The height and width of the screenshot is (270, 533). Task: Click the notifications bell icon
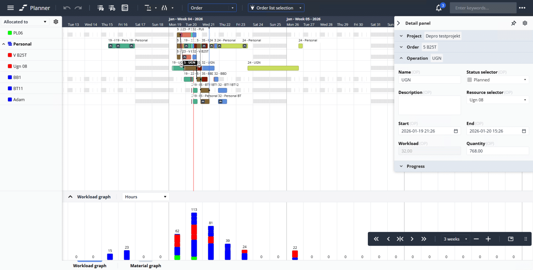[439, 8]
